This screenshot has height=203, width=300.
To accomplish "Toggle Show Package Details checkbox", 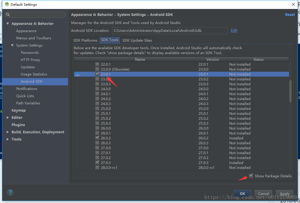I will (251, 176).
